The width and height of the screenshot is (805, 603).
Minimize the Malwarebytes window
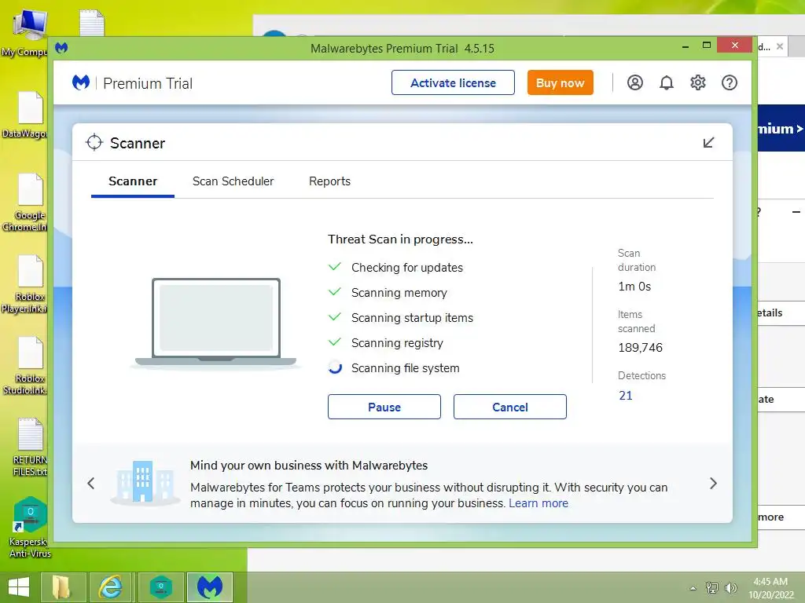click(x=686, y=46)
